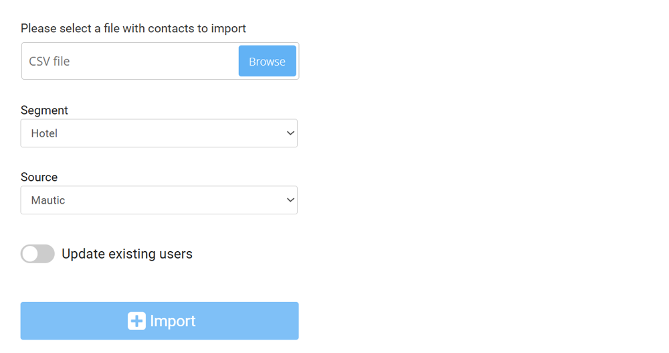Image resolution: width=669 pixels, height=353 pixels.
Task: Open the Segment dropdown showing Hotel
Action: [159, 133]
